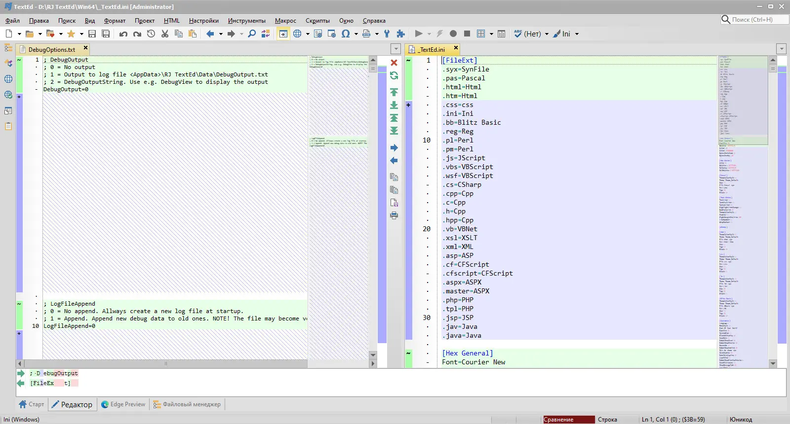Click the scissors Cut icon
Viewport: 790px width, 424px height.
point(165,34)
